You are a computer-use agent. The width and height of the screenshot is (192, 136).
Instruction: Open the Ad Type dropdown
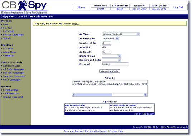click(x=121, y=34)
